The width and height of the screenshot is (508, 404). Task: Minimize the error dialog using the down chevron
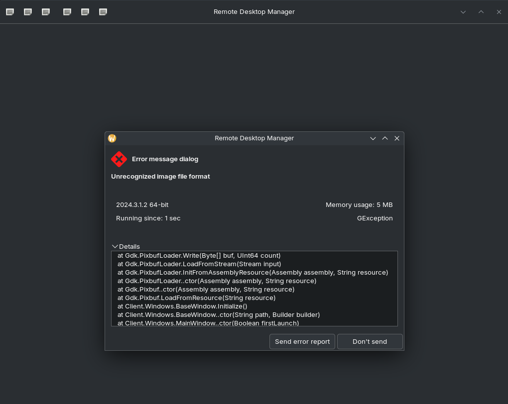[373, 138]
